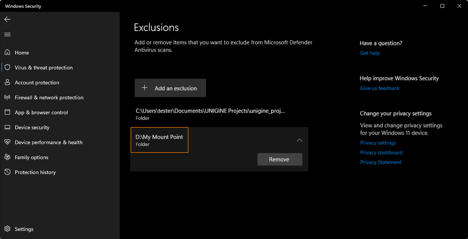468x239 pixels.
Task: Collapse the D:\My Mount Point exclusion chevron
Action: click(299, 140)
